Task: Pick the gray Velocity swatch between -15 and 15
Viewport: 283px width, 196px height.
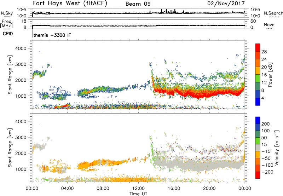Action: coord(258,148)
